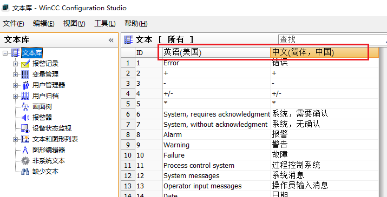Click the 非系统文本 gear icon
Image resolution: width=387 pixels, height=197 pixels.
pos(25,161)
